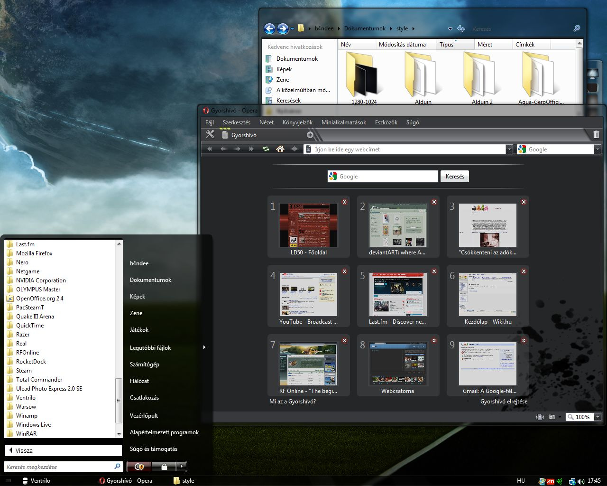Open a new tab with plus icon

point(310,135)
